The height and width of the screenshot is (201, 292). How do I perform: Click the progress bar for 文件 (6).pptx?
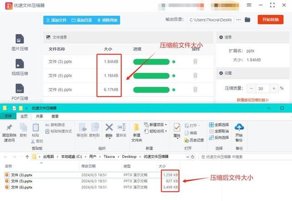pyautogui.click(x=152, y=90)
